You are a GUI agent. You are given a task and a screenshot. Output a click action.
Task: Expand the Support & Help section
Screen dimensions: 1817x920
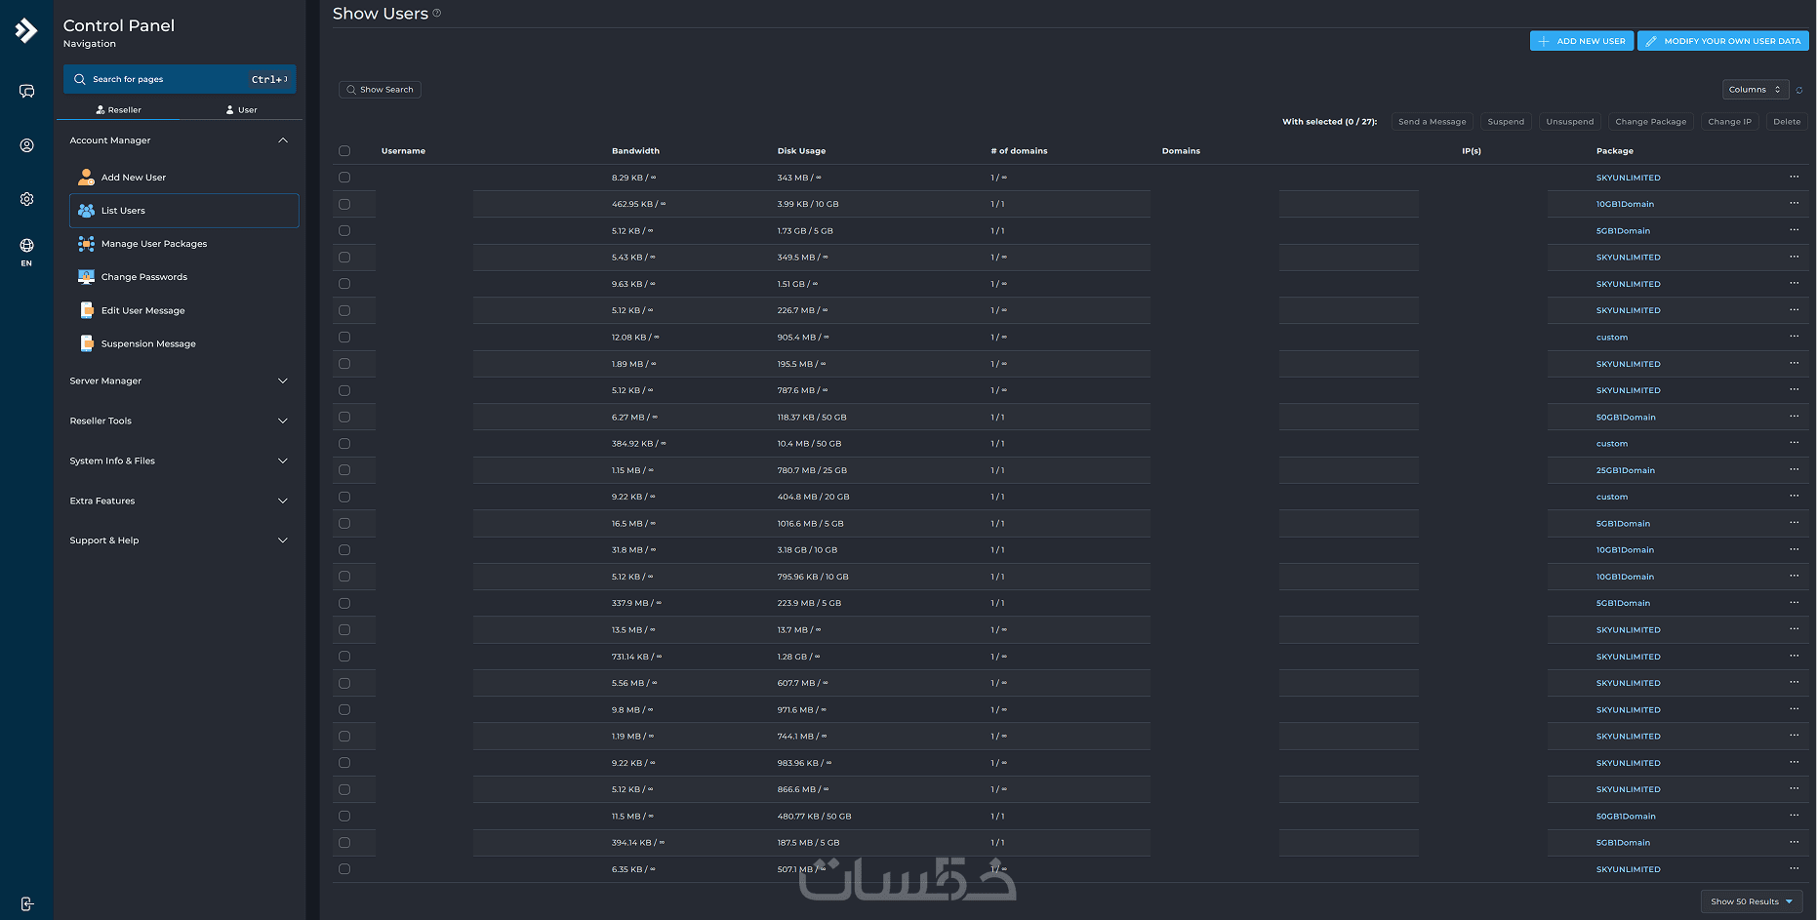click(x=181, y=540)
